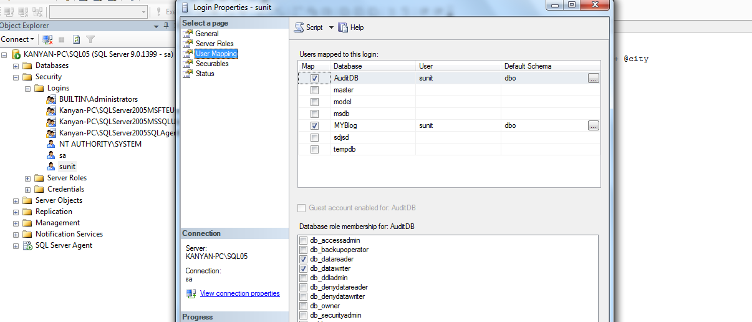Uncheck the AuditDB map checkbox

pyautogui.click(x=314, y=79)
